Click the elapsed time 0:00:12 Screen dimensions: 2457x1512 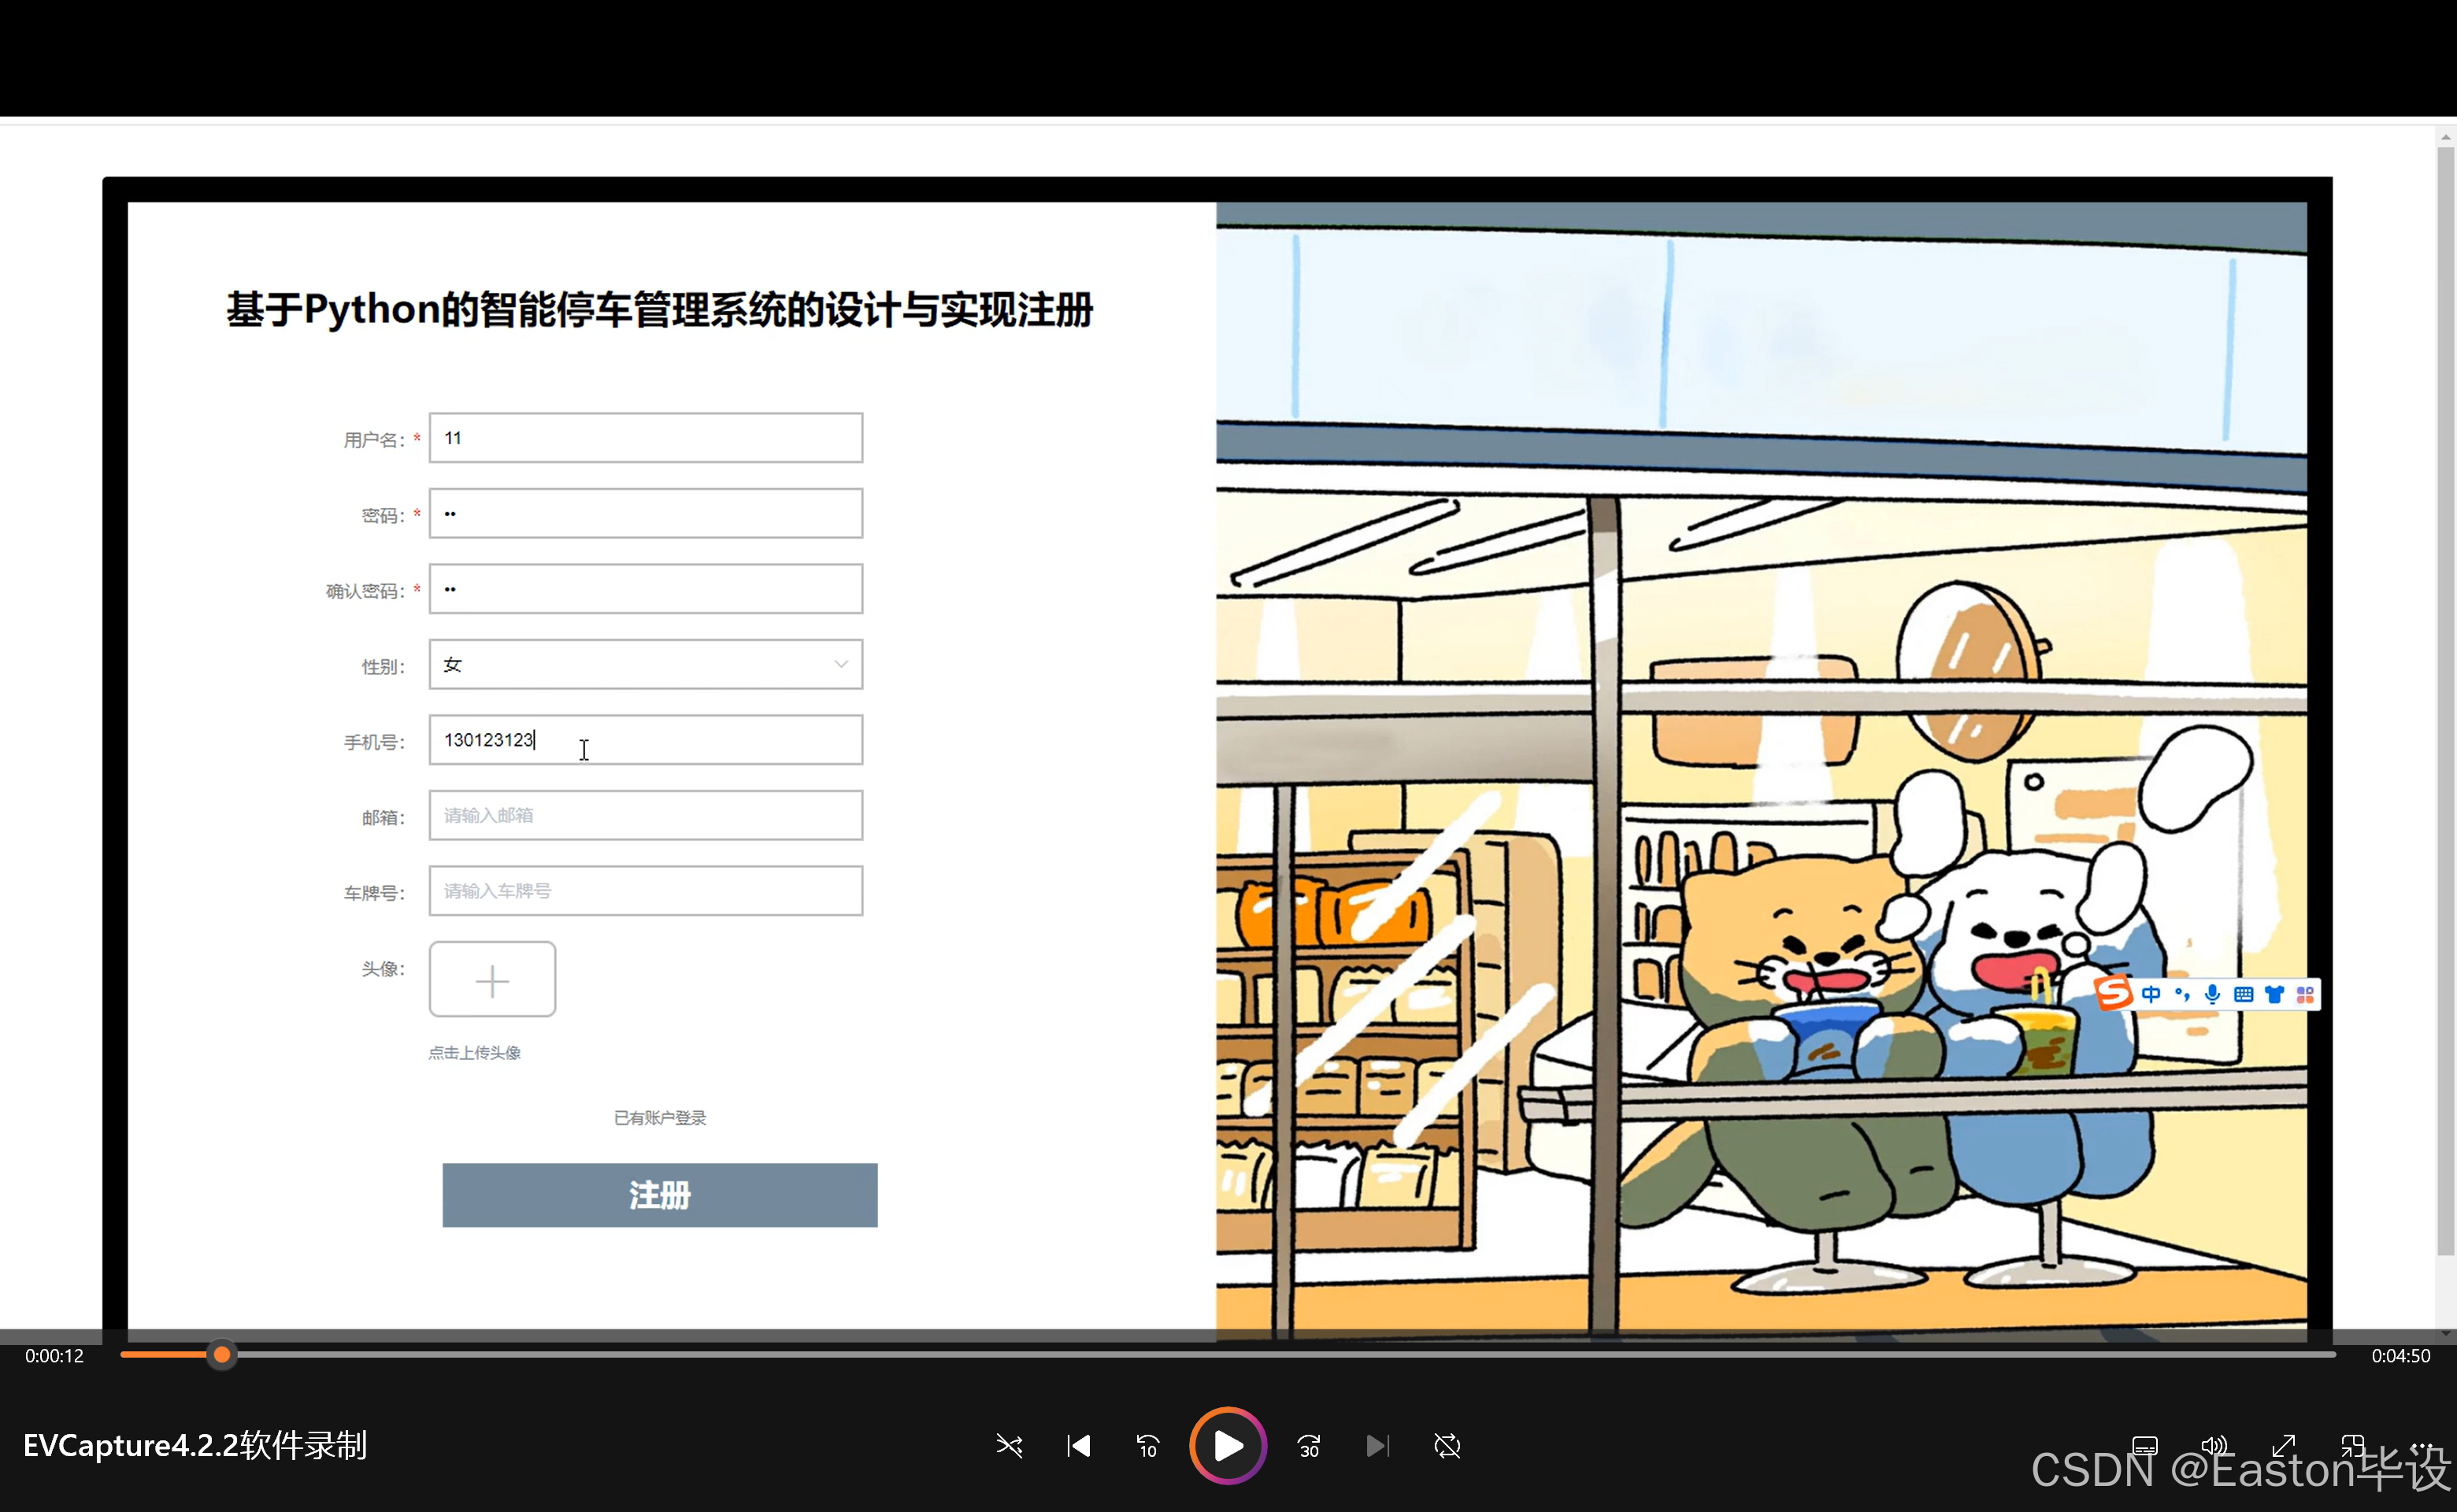click(x=54, y=1356)
